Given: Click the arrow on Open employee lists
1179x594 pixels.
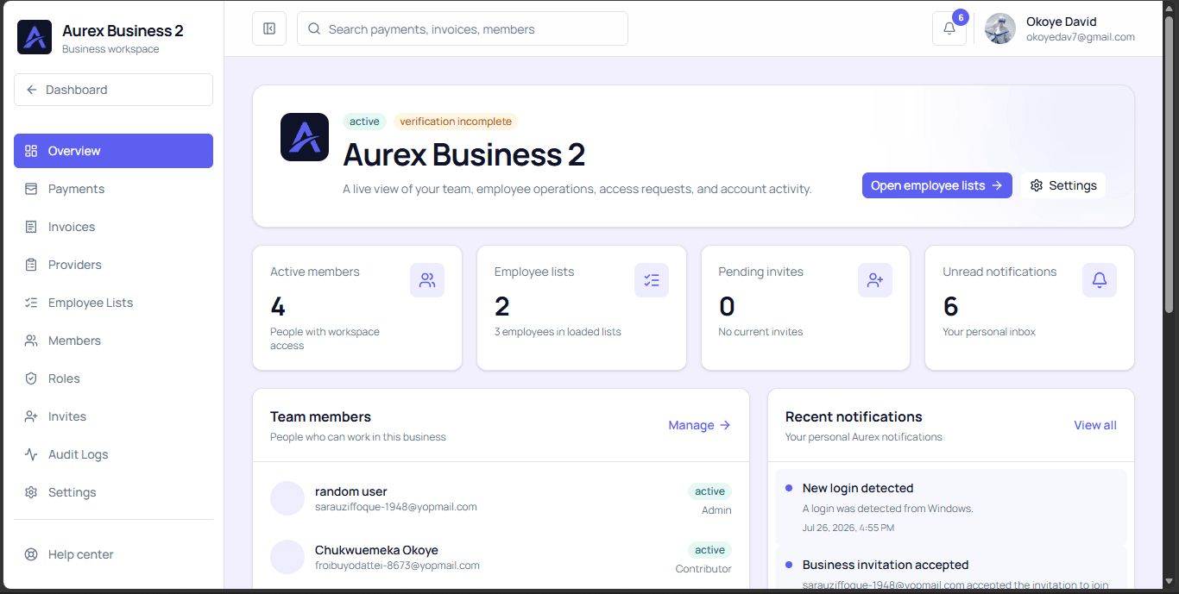Looking at the screenshot, I should click(997, 185).
